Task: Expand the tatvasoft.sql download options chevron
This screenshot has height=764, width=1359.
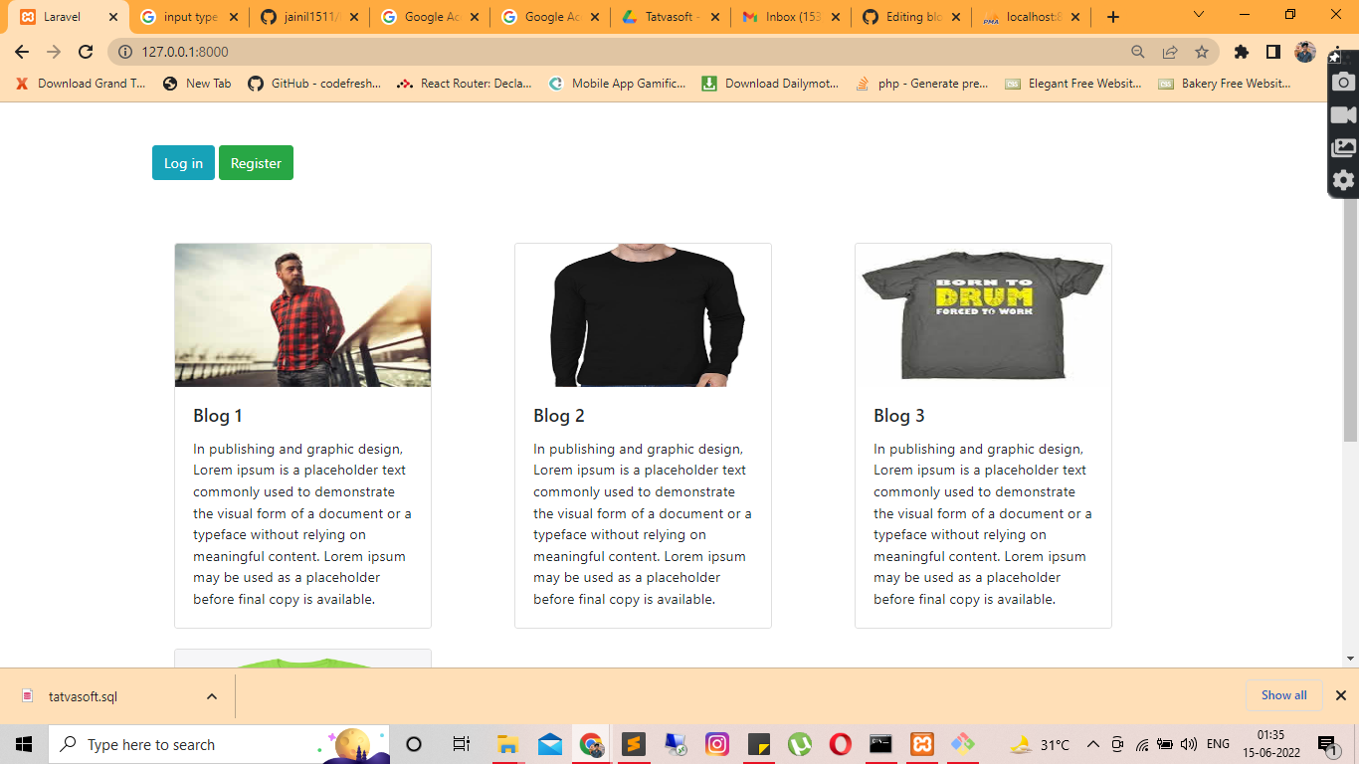Action: click(210, 695)
